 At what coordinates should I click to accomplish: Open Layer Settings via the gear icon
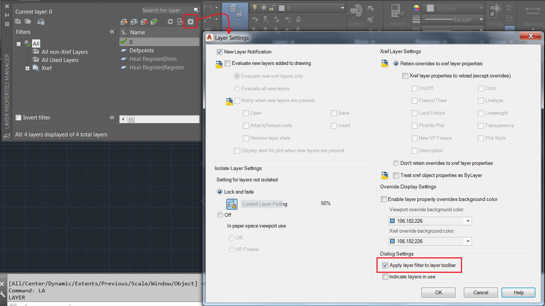click(190, 21)
